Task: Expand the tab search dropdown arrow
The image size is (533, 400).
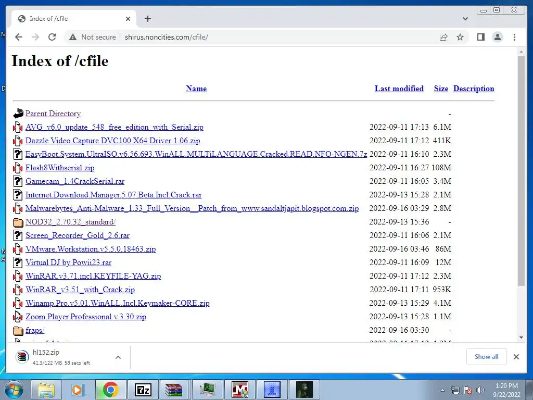Action: click(x=465, y=19)
